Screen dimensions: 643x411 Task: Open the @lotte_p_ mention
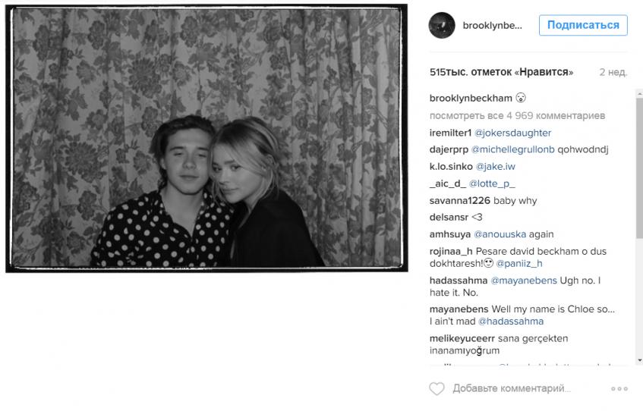pyautogui.click(x=492, y=184)
